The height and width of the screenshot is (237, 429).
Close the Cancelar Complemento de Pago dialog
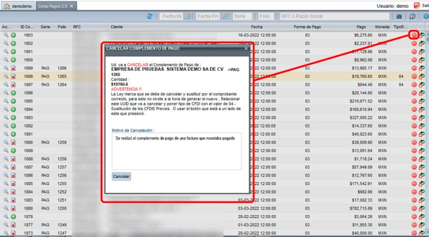[x=246, y=48]
